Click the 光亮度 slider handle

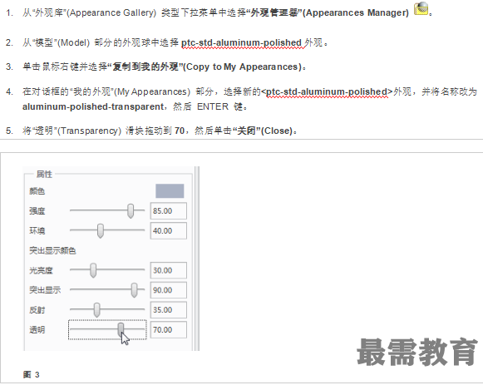pyautogui.click(x=93, y=270)
